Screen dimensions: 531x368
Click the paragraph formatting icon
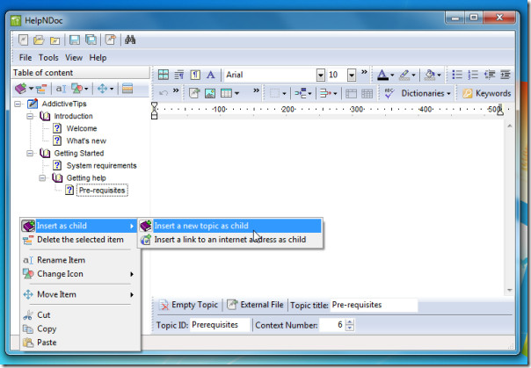click(178, 75)
